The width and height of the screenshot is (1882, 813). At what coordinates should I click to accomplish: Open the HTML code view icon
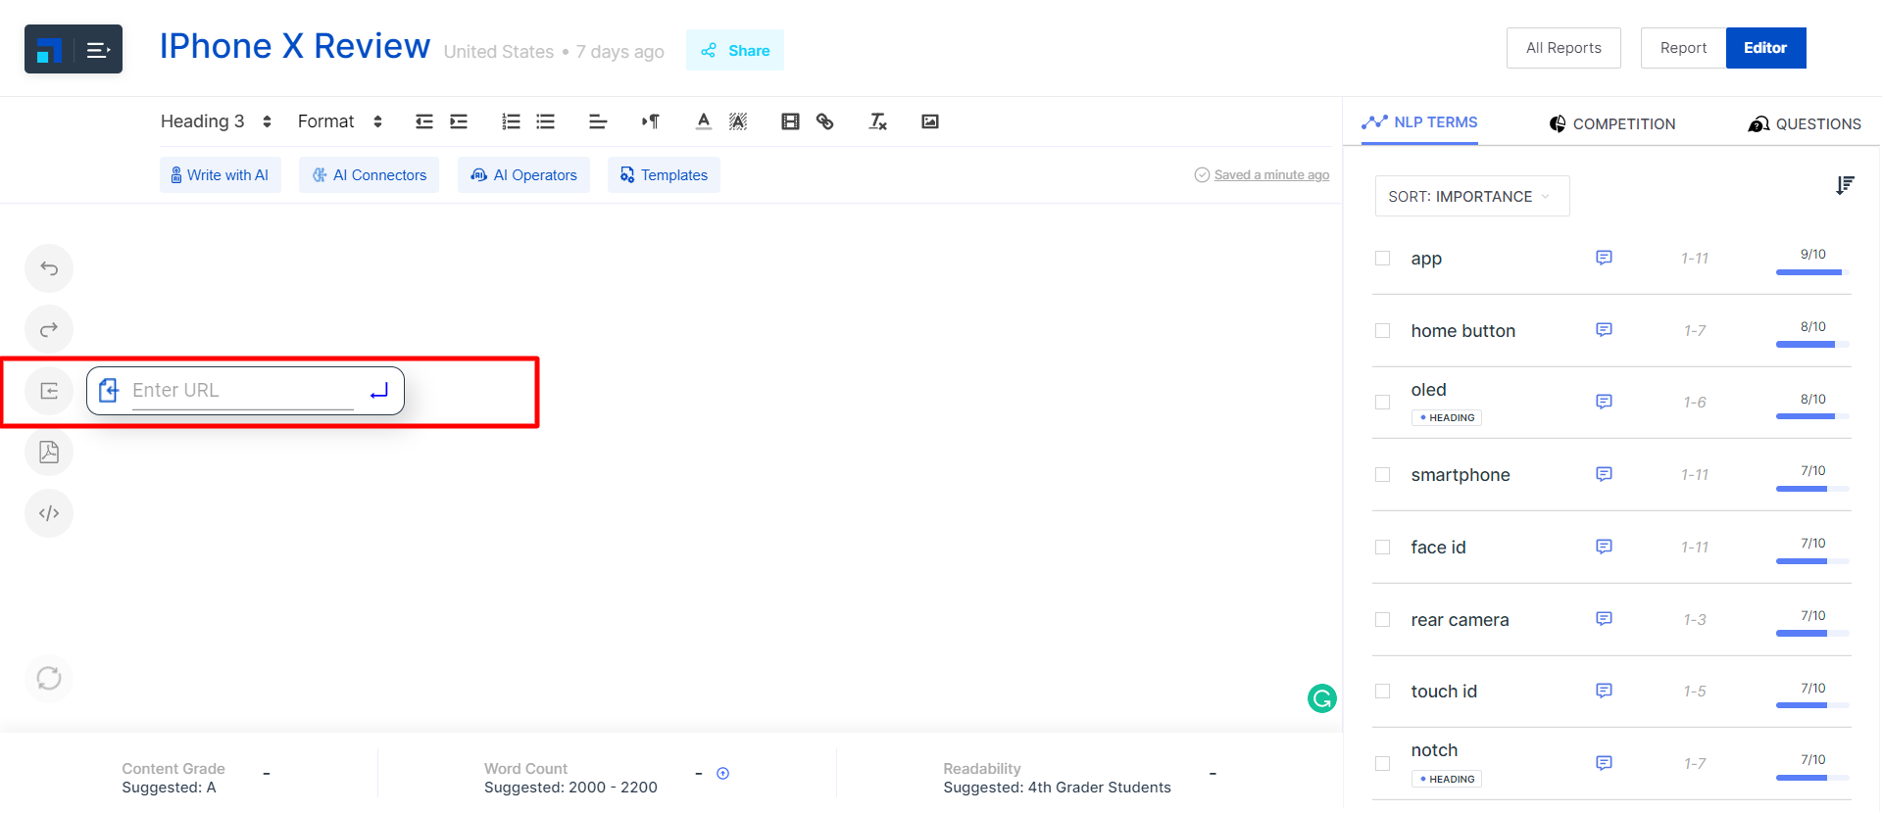(x=49, y=513)
